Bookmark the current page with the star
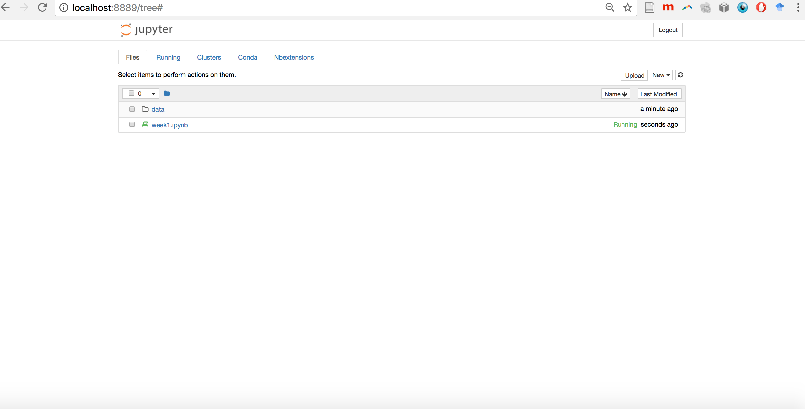805x409 pixels. (x=627, y=7)
